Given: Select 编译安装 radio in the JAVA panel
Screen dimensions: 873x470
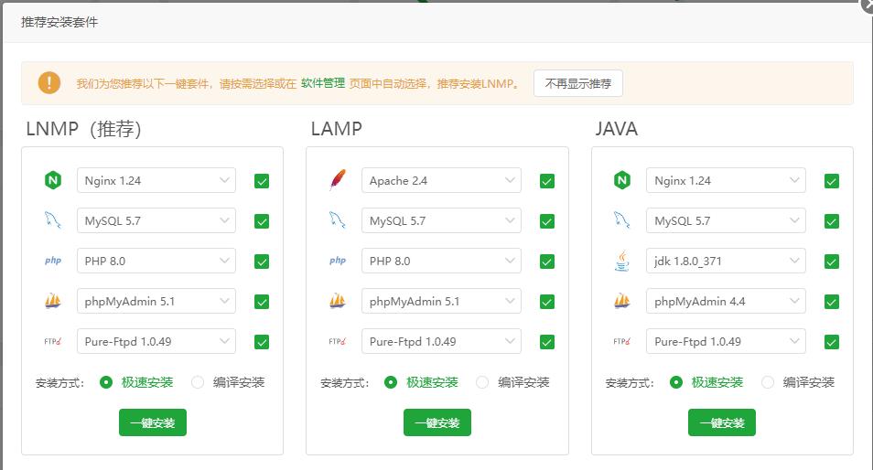Looking at the screenshot, I should 767,382.
